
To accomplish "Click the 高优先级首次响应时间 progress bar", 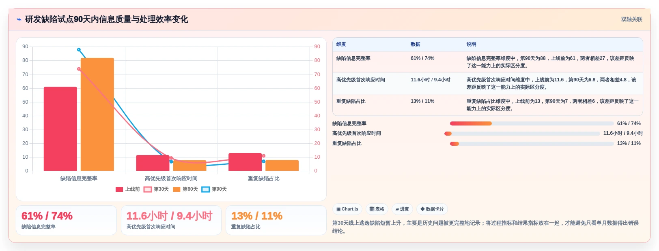I will click(522, 134).
